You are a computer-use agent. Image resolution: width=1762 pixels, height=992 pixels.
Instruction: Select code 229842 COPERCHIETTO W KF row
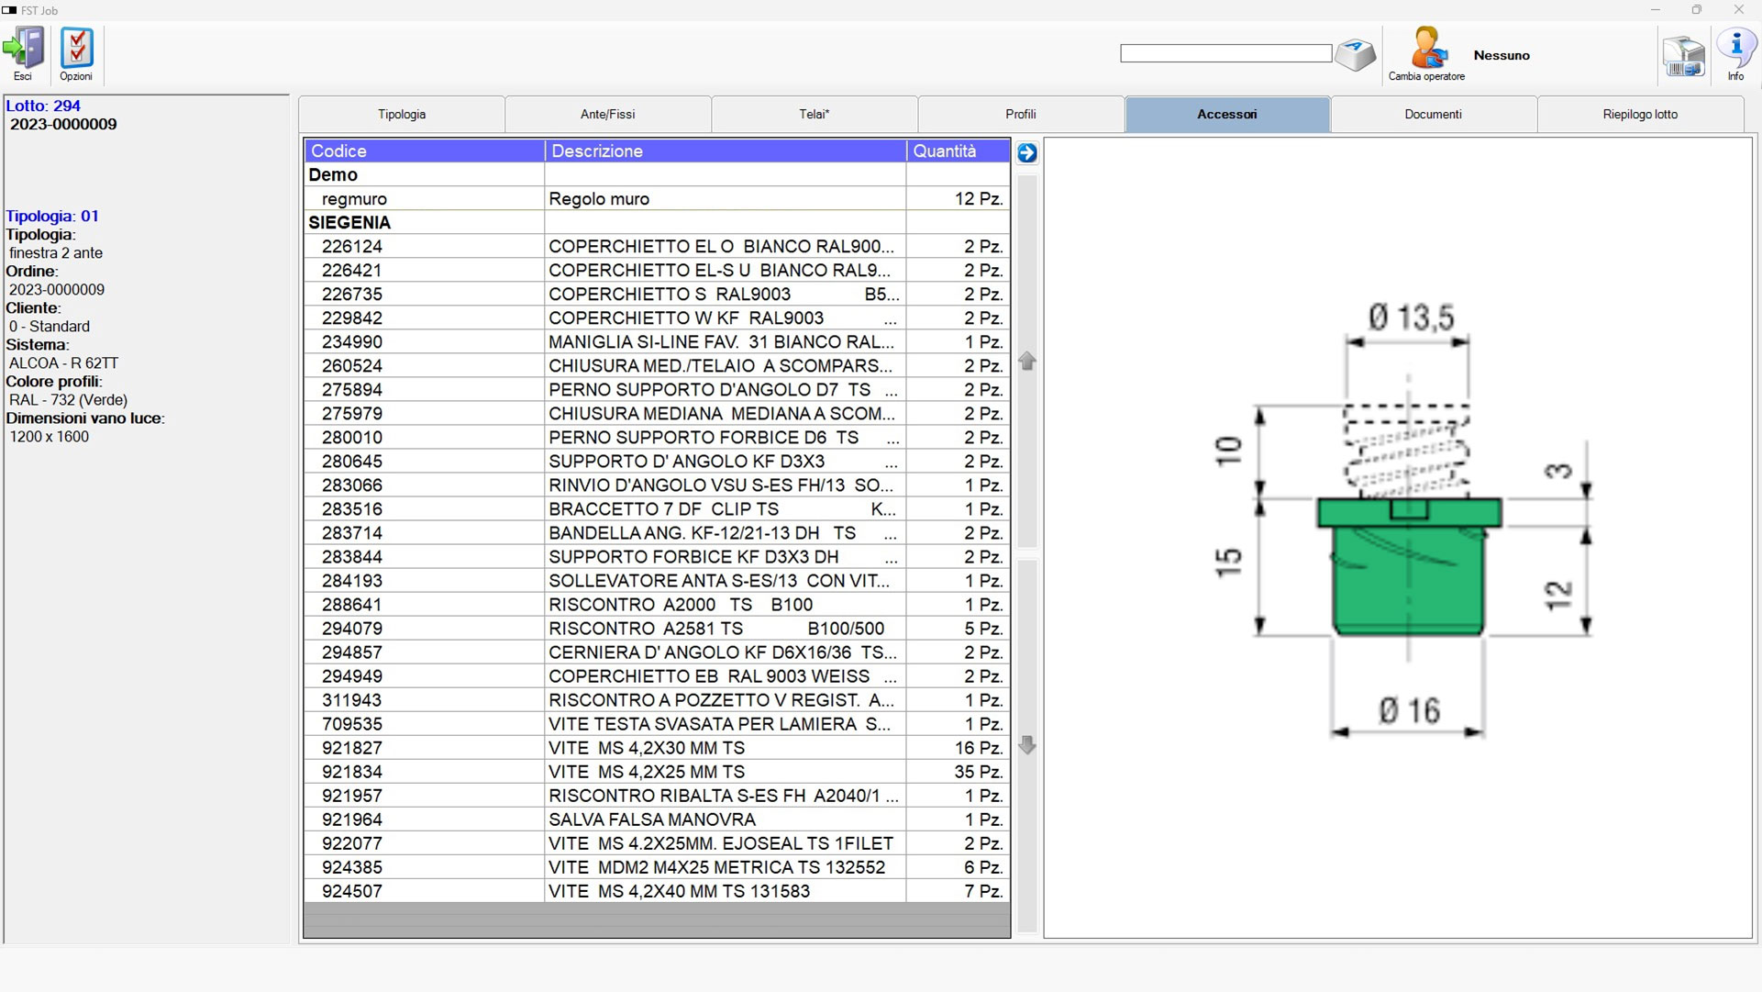[x=657, y=318]
